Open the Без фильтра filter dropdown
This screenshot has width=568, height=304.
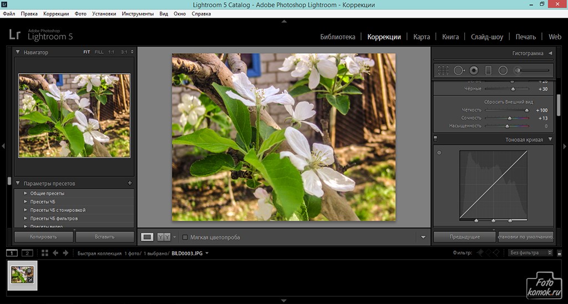pos(531,253)
